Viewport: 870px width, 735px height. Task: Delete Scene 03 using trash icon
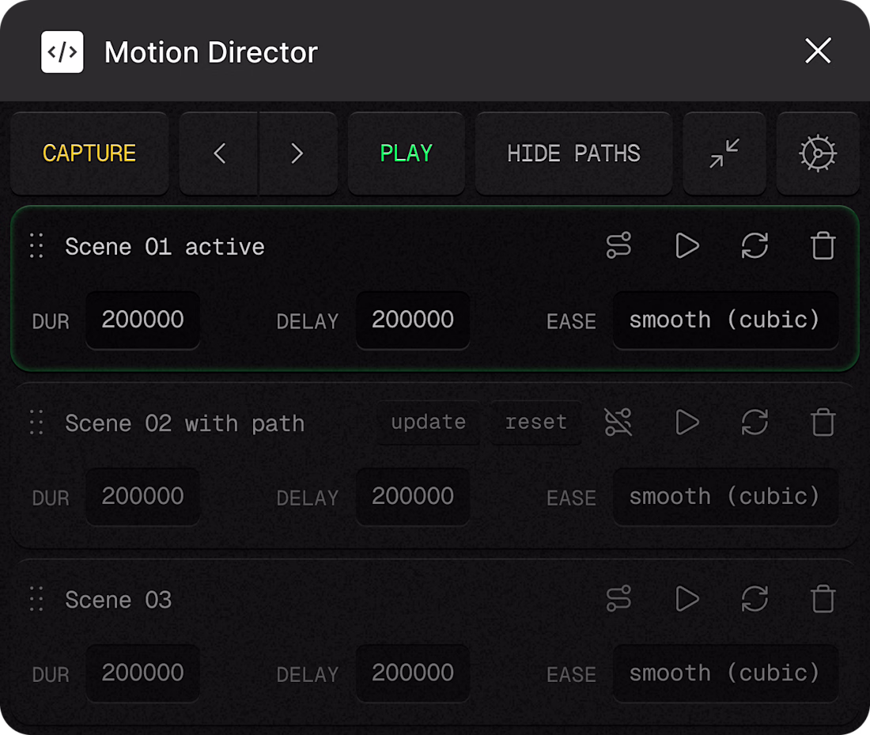click(823, 599)
